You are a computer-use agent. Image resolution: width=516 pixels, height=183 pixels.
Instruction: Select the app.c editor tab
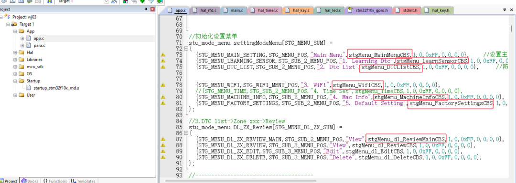coord(177,10)
